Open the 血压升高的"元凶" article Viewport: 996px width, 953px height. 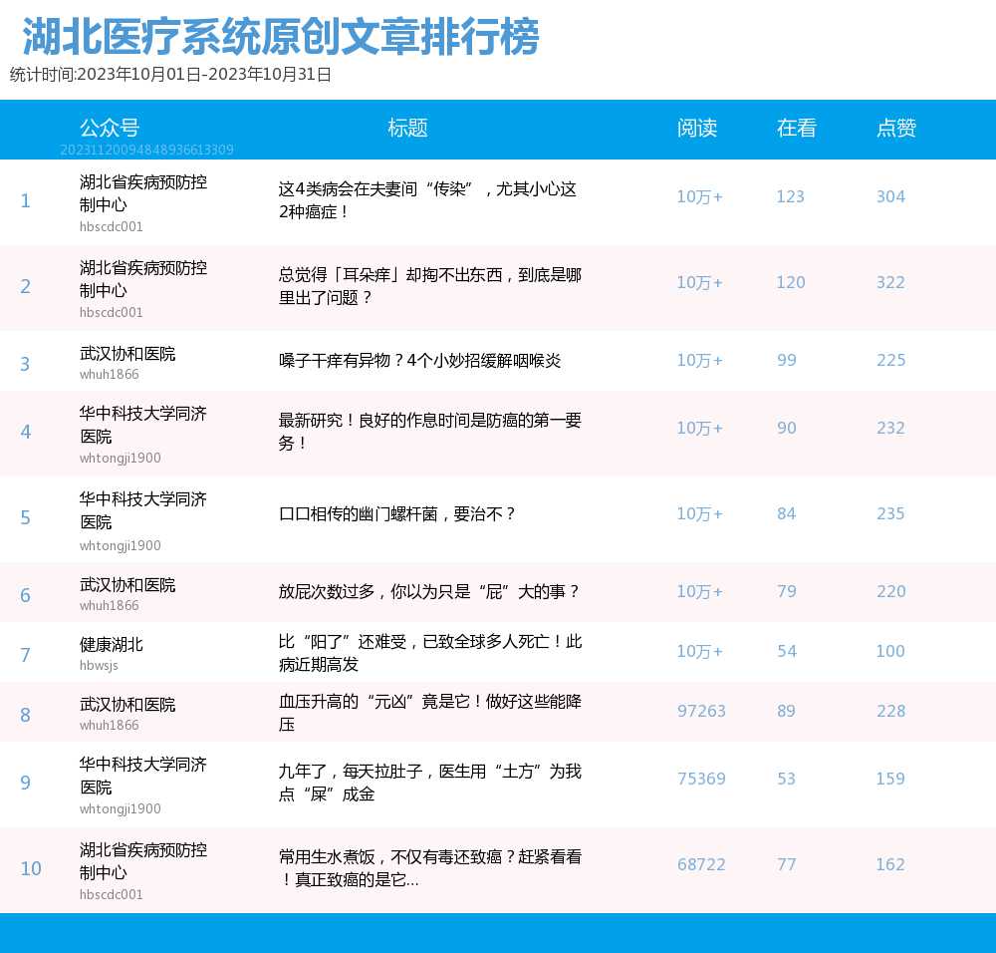[429, 713]
